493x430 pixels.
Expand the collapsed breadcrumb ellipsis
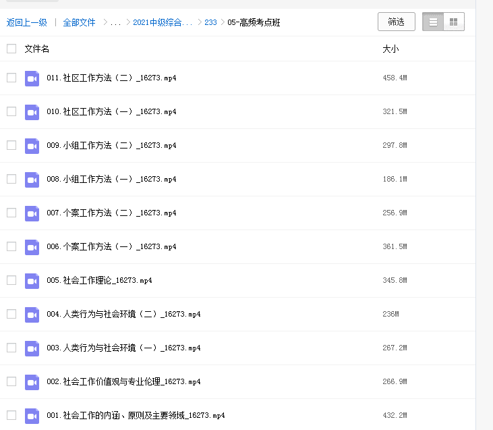coord(115,23)
